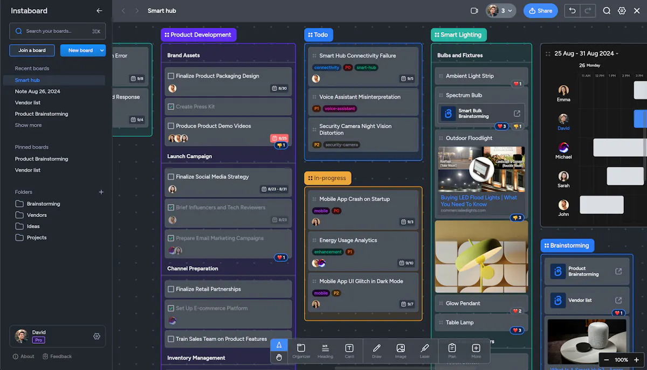Open the More tools menu

click(x=476, y=351)
